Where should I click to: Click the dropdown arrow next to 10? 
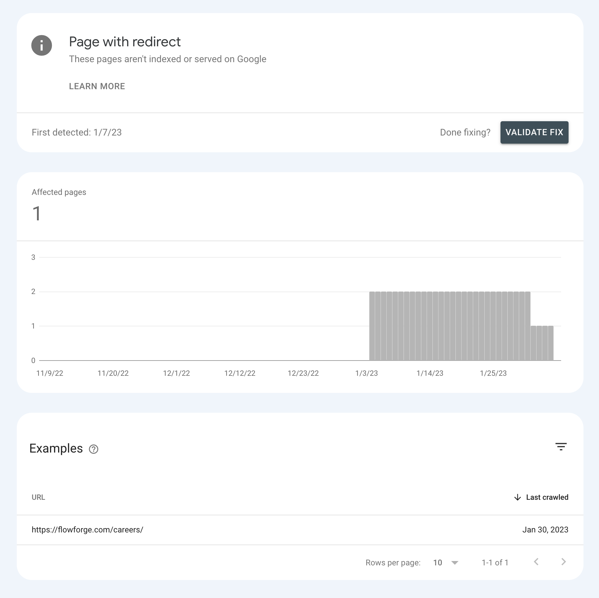[455, 563]
